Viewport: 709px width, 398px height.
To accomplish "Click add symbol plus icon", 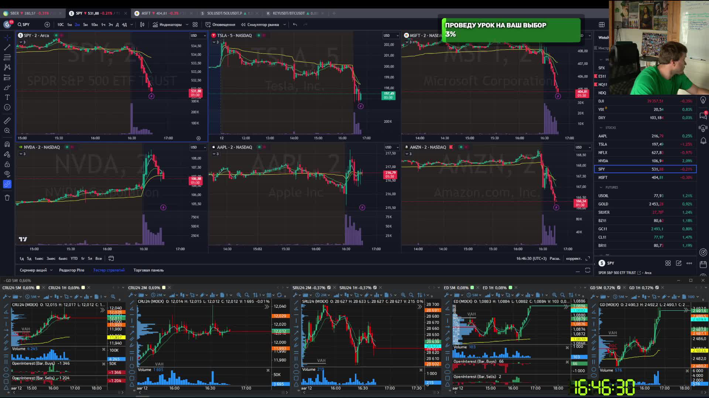I will pyautogui.click(x=47, y=25).
